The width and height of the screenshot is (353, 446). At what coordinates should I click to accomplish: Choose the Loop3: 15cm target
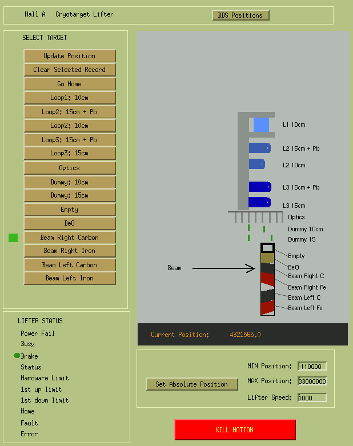click(70, 153)
